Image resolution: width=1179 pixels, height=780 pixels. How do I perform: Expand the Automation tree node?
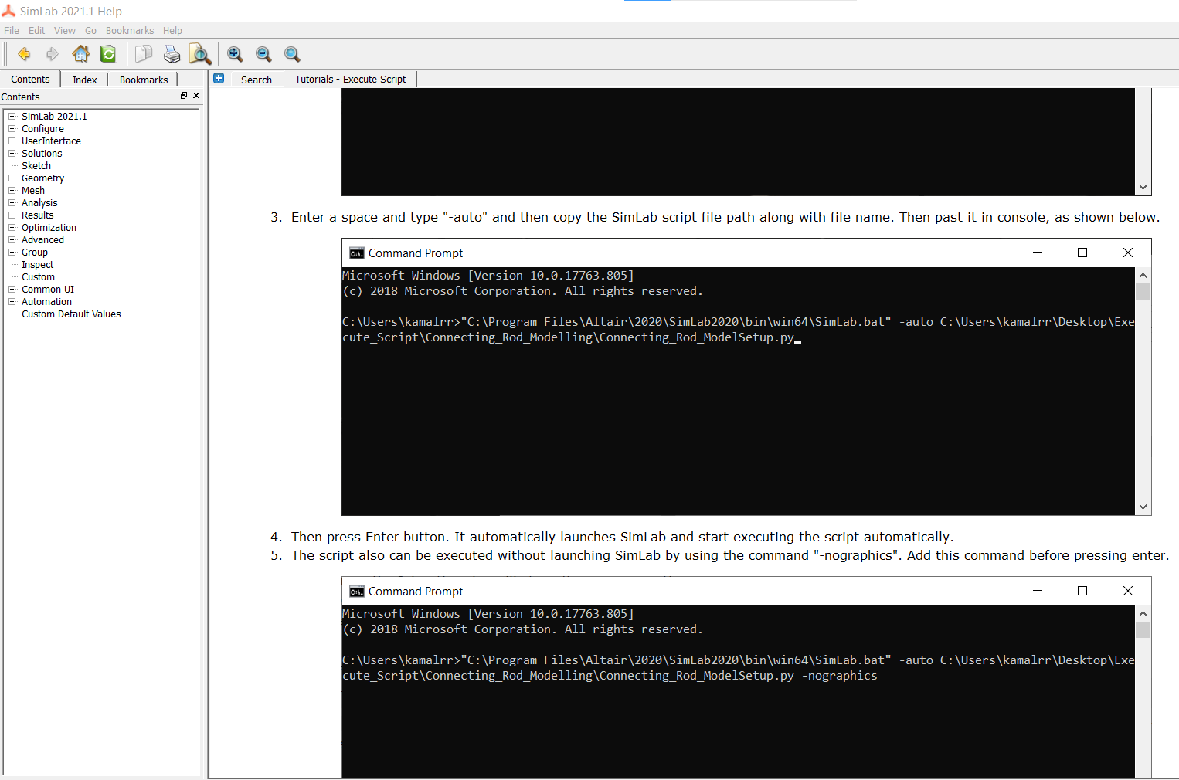tap(12, 302)
